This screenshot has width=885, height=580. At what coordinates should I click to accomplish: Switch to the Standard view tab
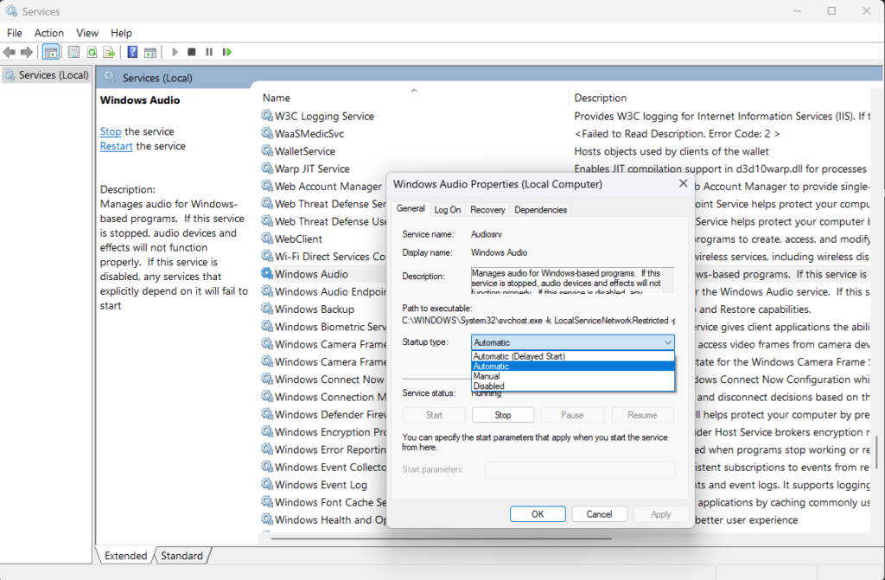tap(181, 556)
